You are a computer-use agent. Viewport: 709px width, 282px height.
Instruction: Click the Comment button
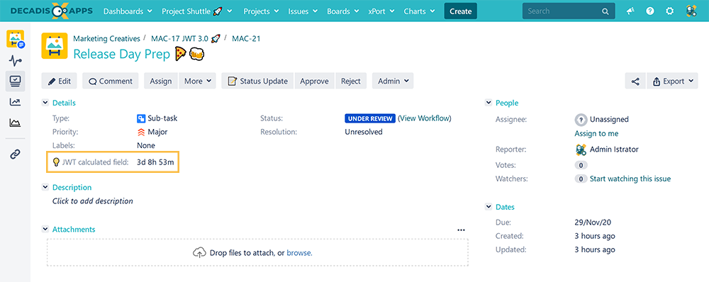click(111, 81)
